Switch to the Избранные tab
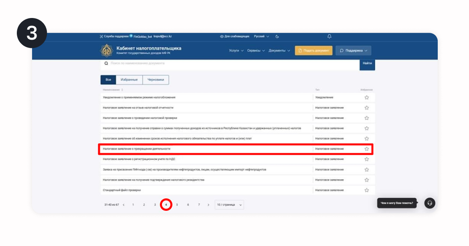The height and width of the screenshot is (246, 469). [x=129, y=80]
